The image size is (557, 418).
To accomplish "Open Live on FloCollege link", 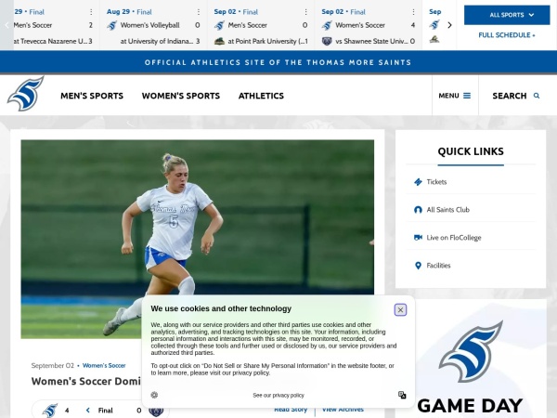I will 454,238.
